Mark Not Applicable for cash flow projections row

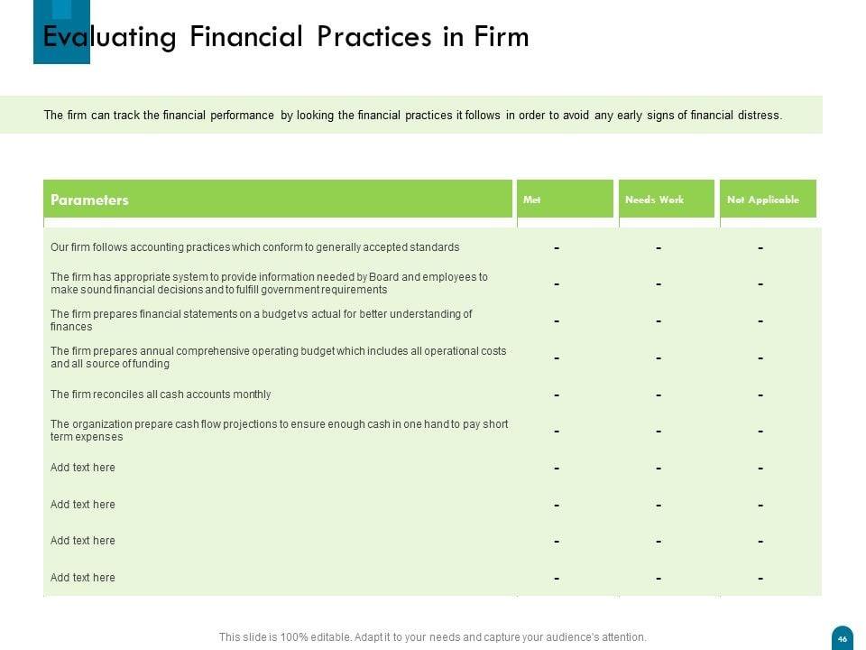coord(760,432)
